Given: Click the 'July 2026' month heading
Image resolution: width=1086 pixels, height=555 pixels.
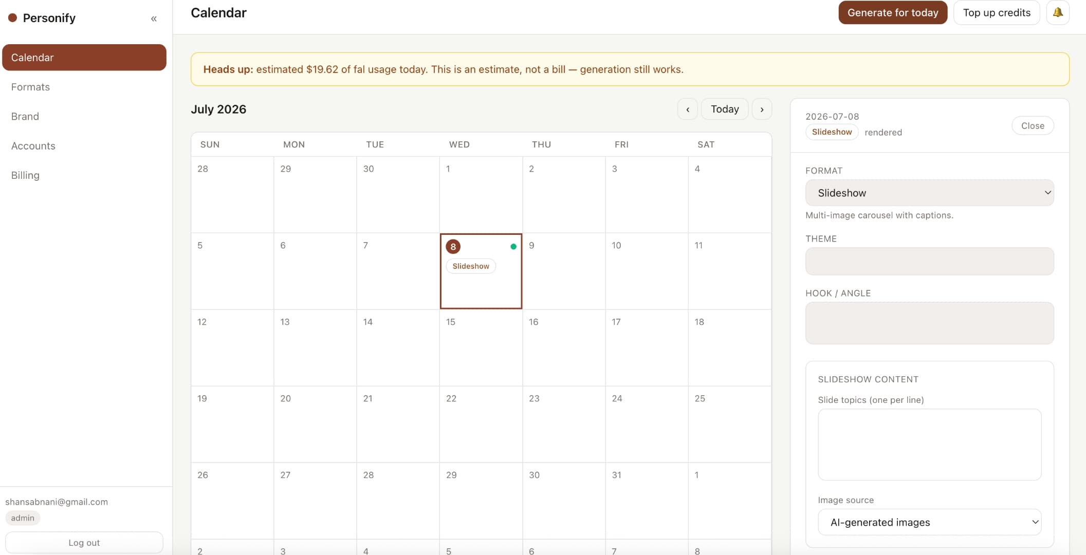Looking at the screenshot, I should click(x=218, y=109).
